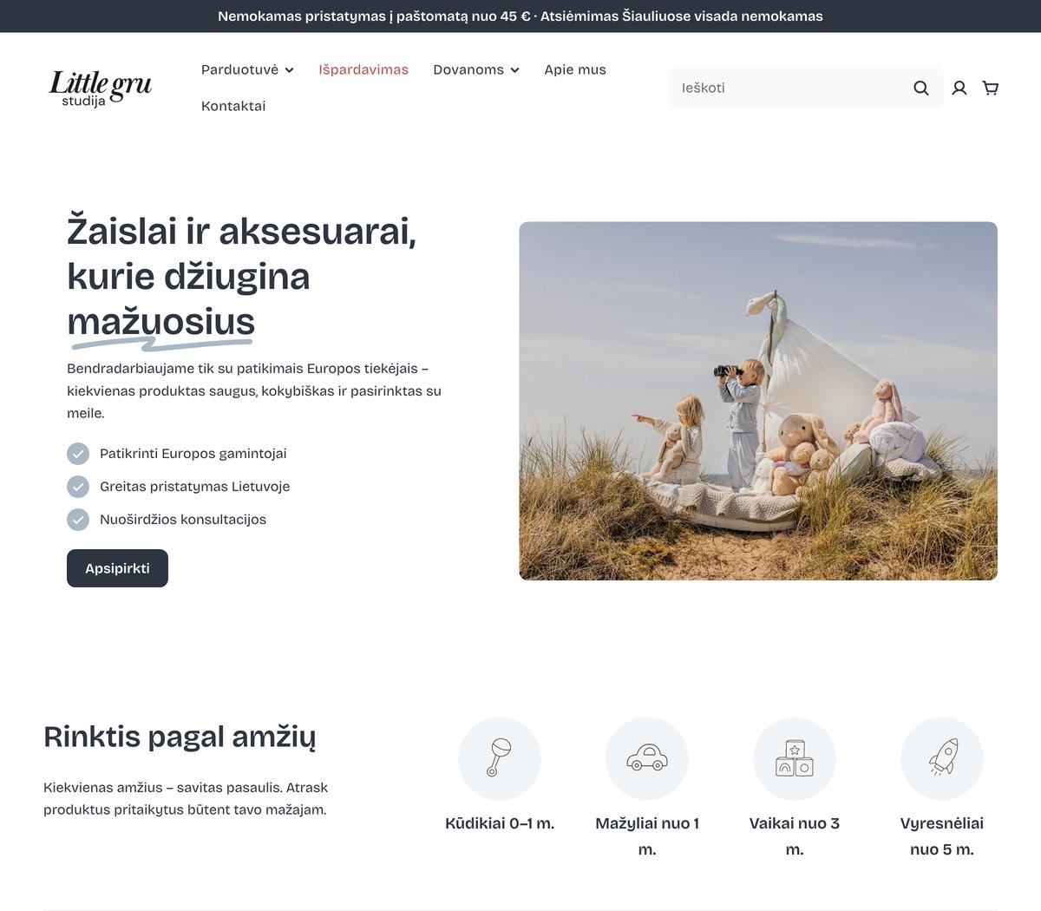
Task: Click the Little gru studija logo
Action: click(x=101, y=88)
